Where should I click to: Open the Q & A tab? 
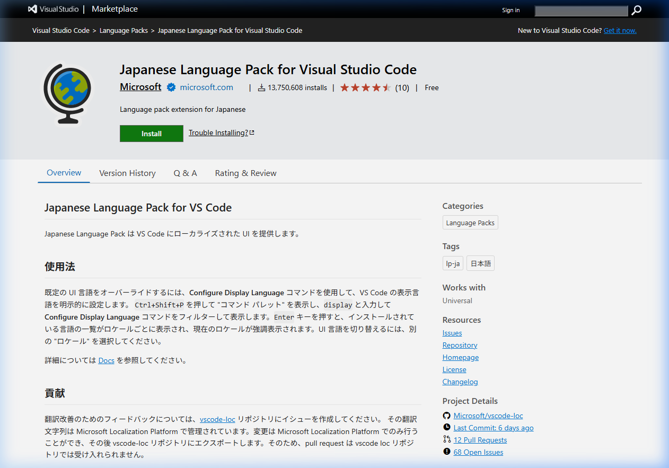185,173
